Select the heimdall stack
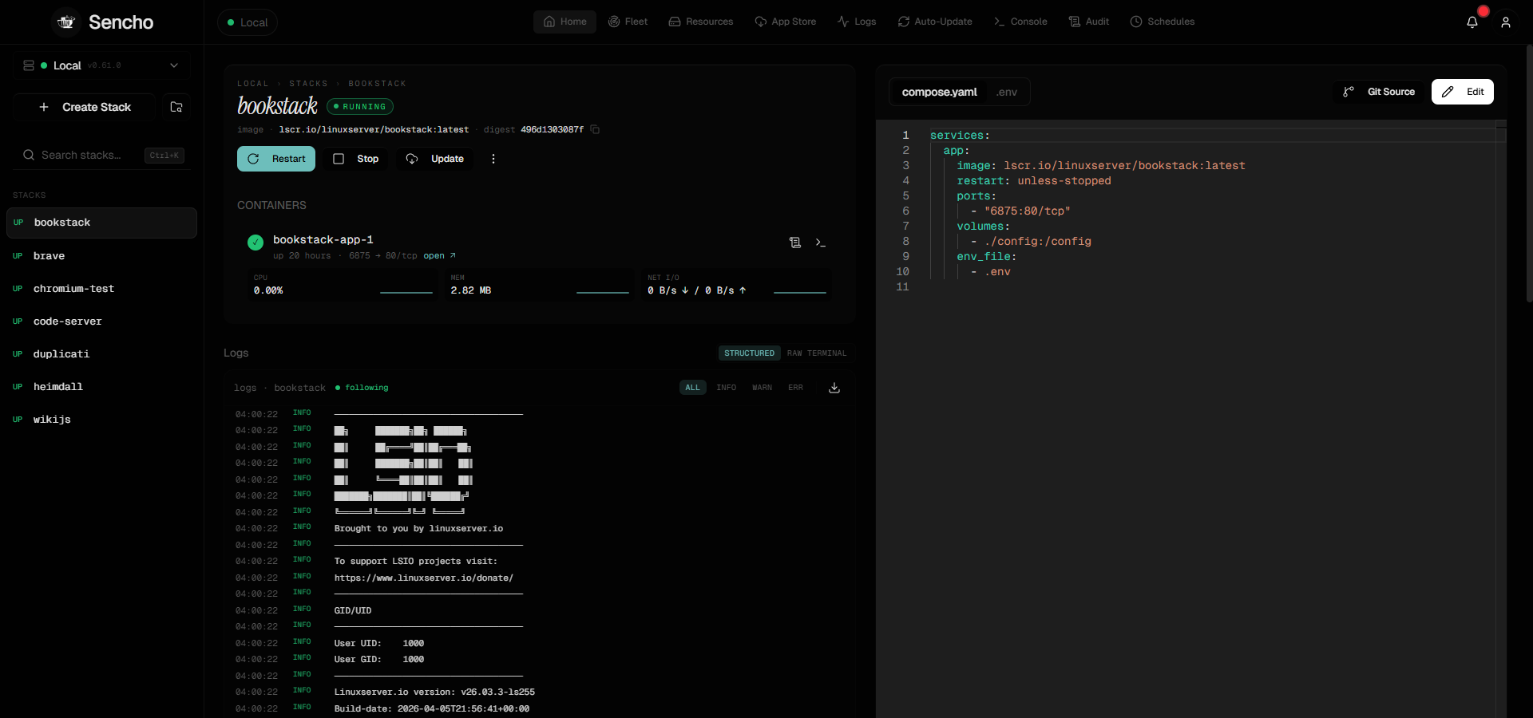 click(101, 387)
